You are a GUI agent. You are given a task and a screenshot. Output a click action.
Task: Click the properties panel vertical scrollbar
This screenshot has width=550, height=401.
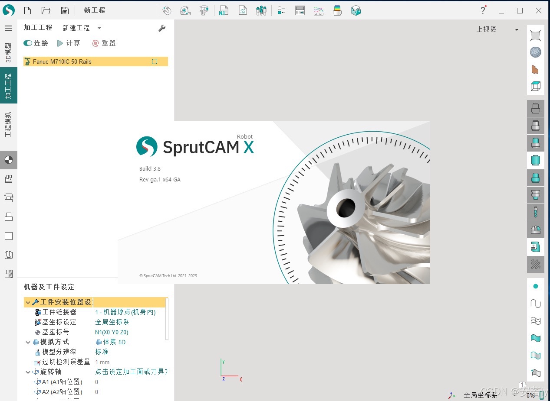(x=167, y=319)
